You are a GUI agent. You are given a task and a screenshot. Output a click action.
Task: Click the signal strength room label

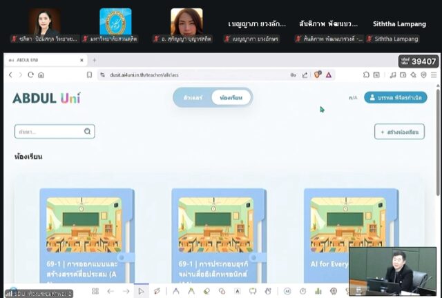pos(39,293)
